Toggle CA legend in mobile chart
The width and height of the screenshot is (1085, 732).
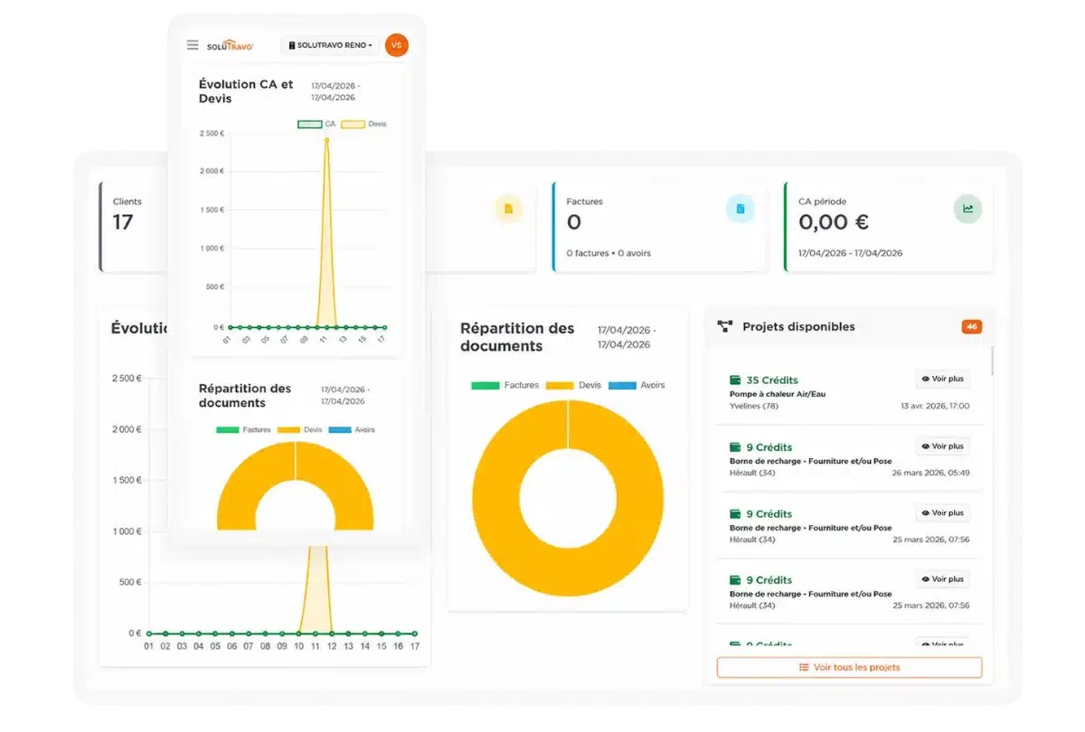click(316, 124)
